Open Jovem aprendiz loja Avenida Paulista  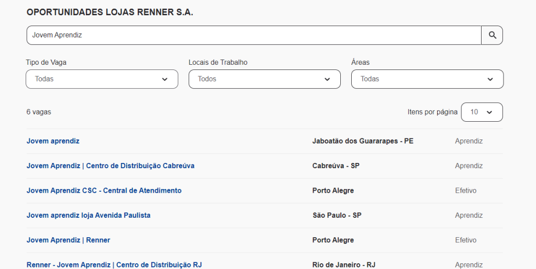pos(88,216)
